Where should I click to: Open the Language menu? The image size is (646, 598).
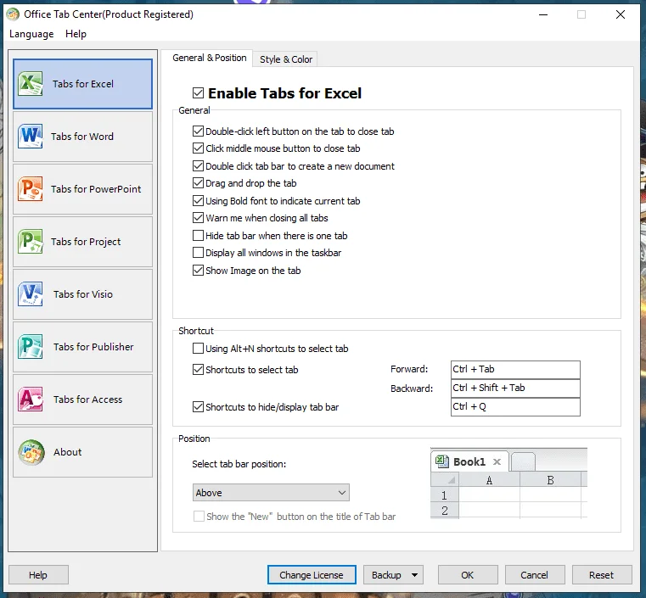click(31, 34)
